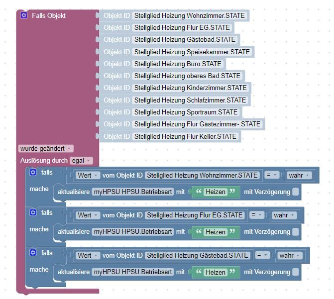Click 'aktualisiere' label in Wohnzimmer block
334x299 pixels.
click(x=74, y=192)
